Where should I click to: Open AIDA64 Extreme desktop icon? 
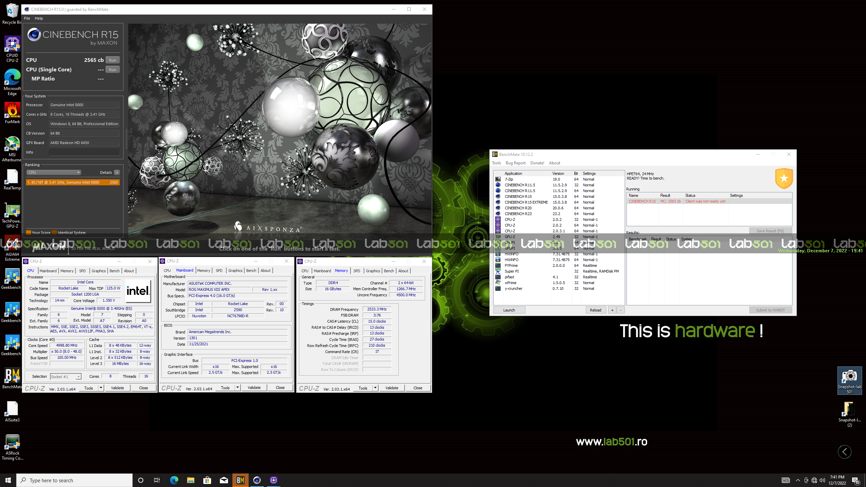tap(12, 248)
